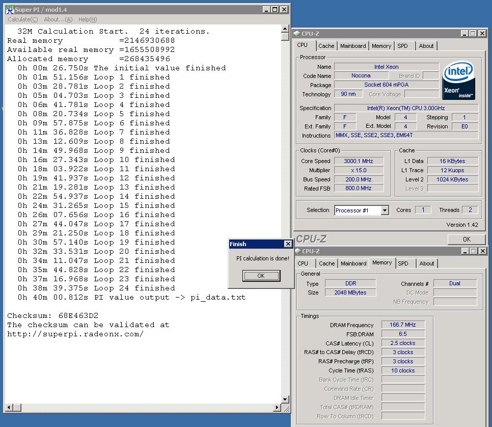Viewport: 492px width, 427px height.
Task: Open the About menu in Super PI
Action: click(x=58, y=19)
